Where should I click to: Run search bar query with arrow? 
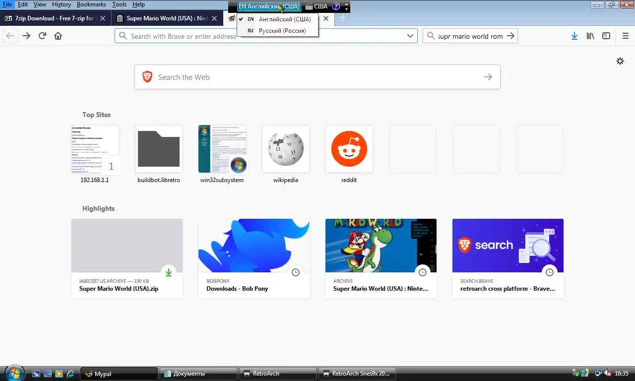tap(510, 36)
